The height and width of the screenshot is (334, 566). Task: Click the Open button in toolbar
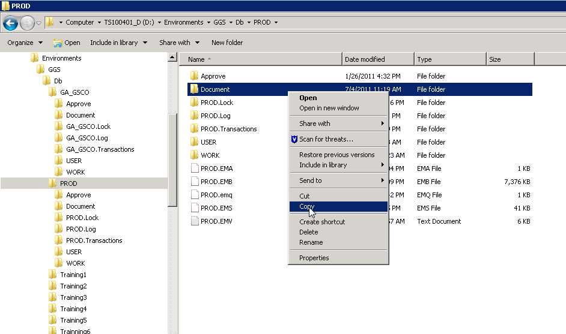click(67, 43)
